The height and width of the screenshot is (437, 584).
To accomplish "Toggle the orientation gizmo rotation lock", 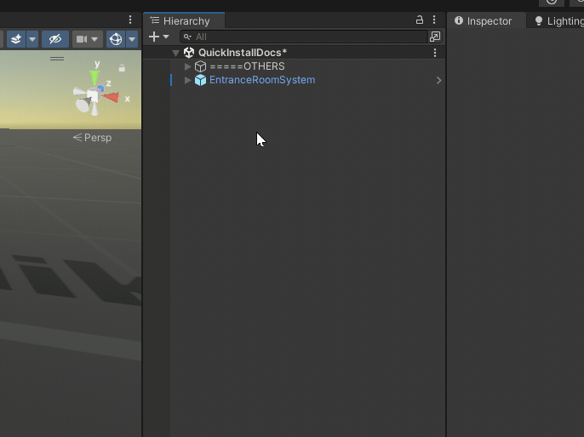I will (122, 68).
